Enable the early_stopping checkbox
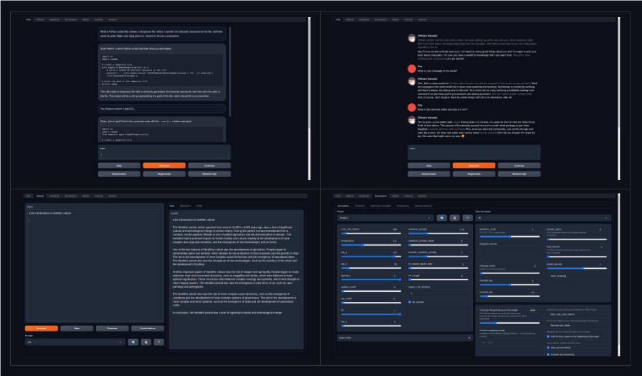642x376 pixels. pos(549,276)
